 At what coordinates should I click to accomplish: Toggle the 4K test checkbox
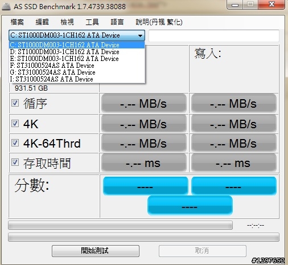[15, 124]
